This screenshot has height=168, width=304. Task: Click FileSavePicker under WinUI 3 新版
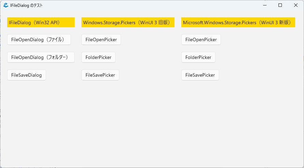pos(200,75)
